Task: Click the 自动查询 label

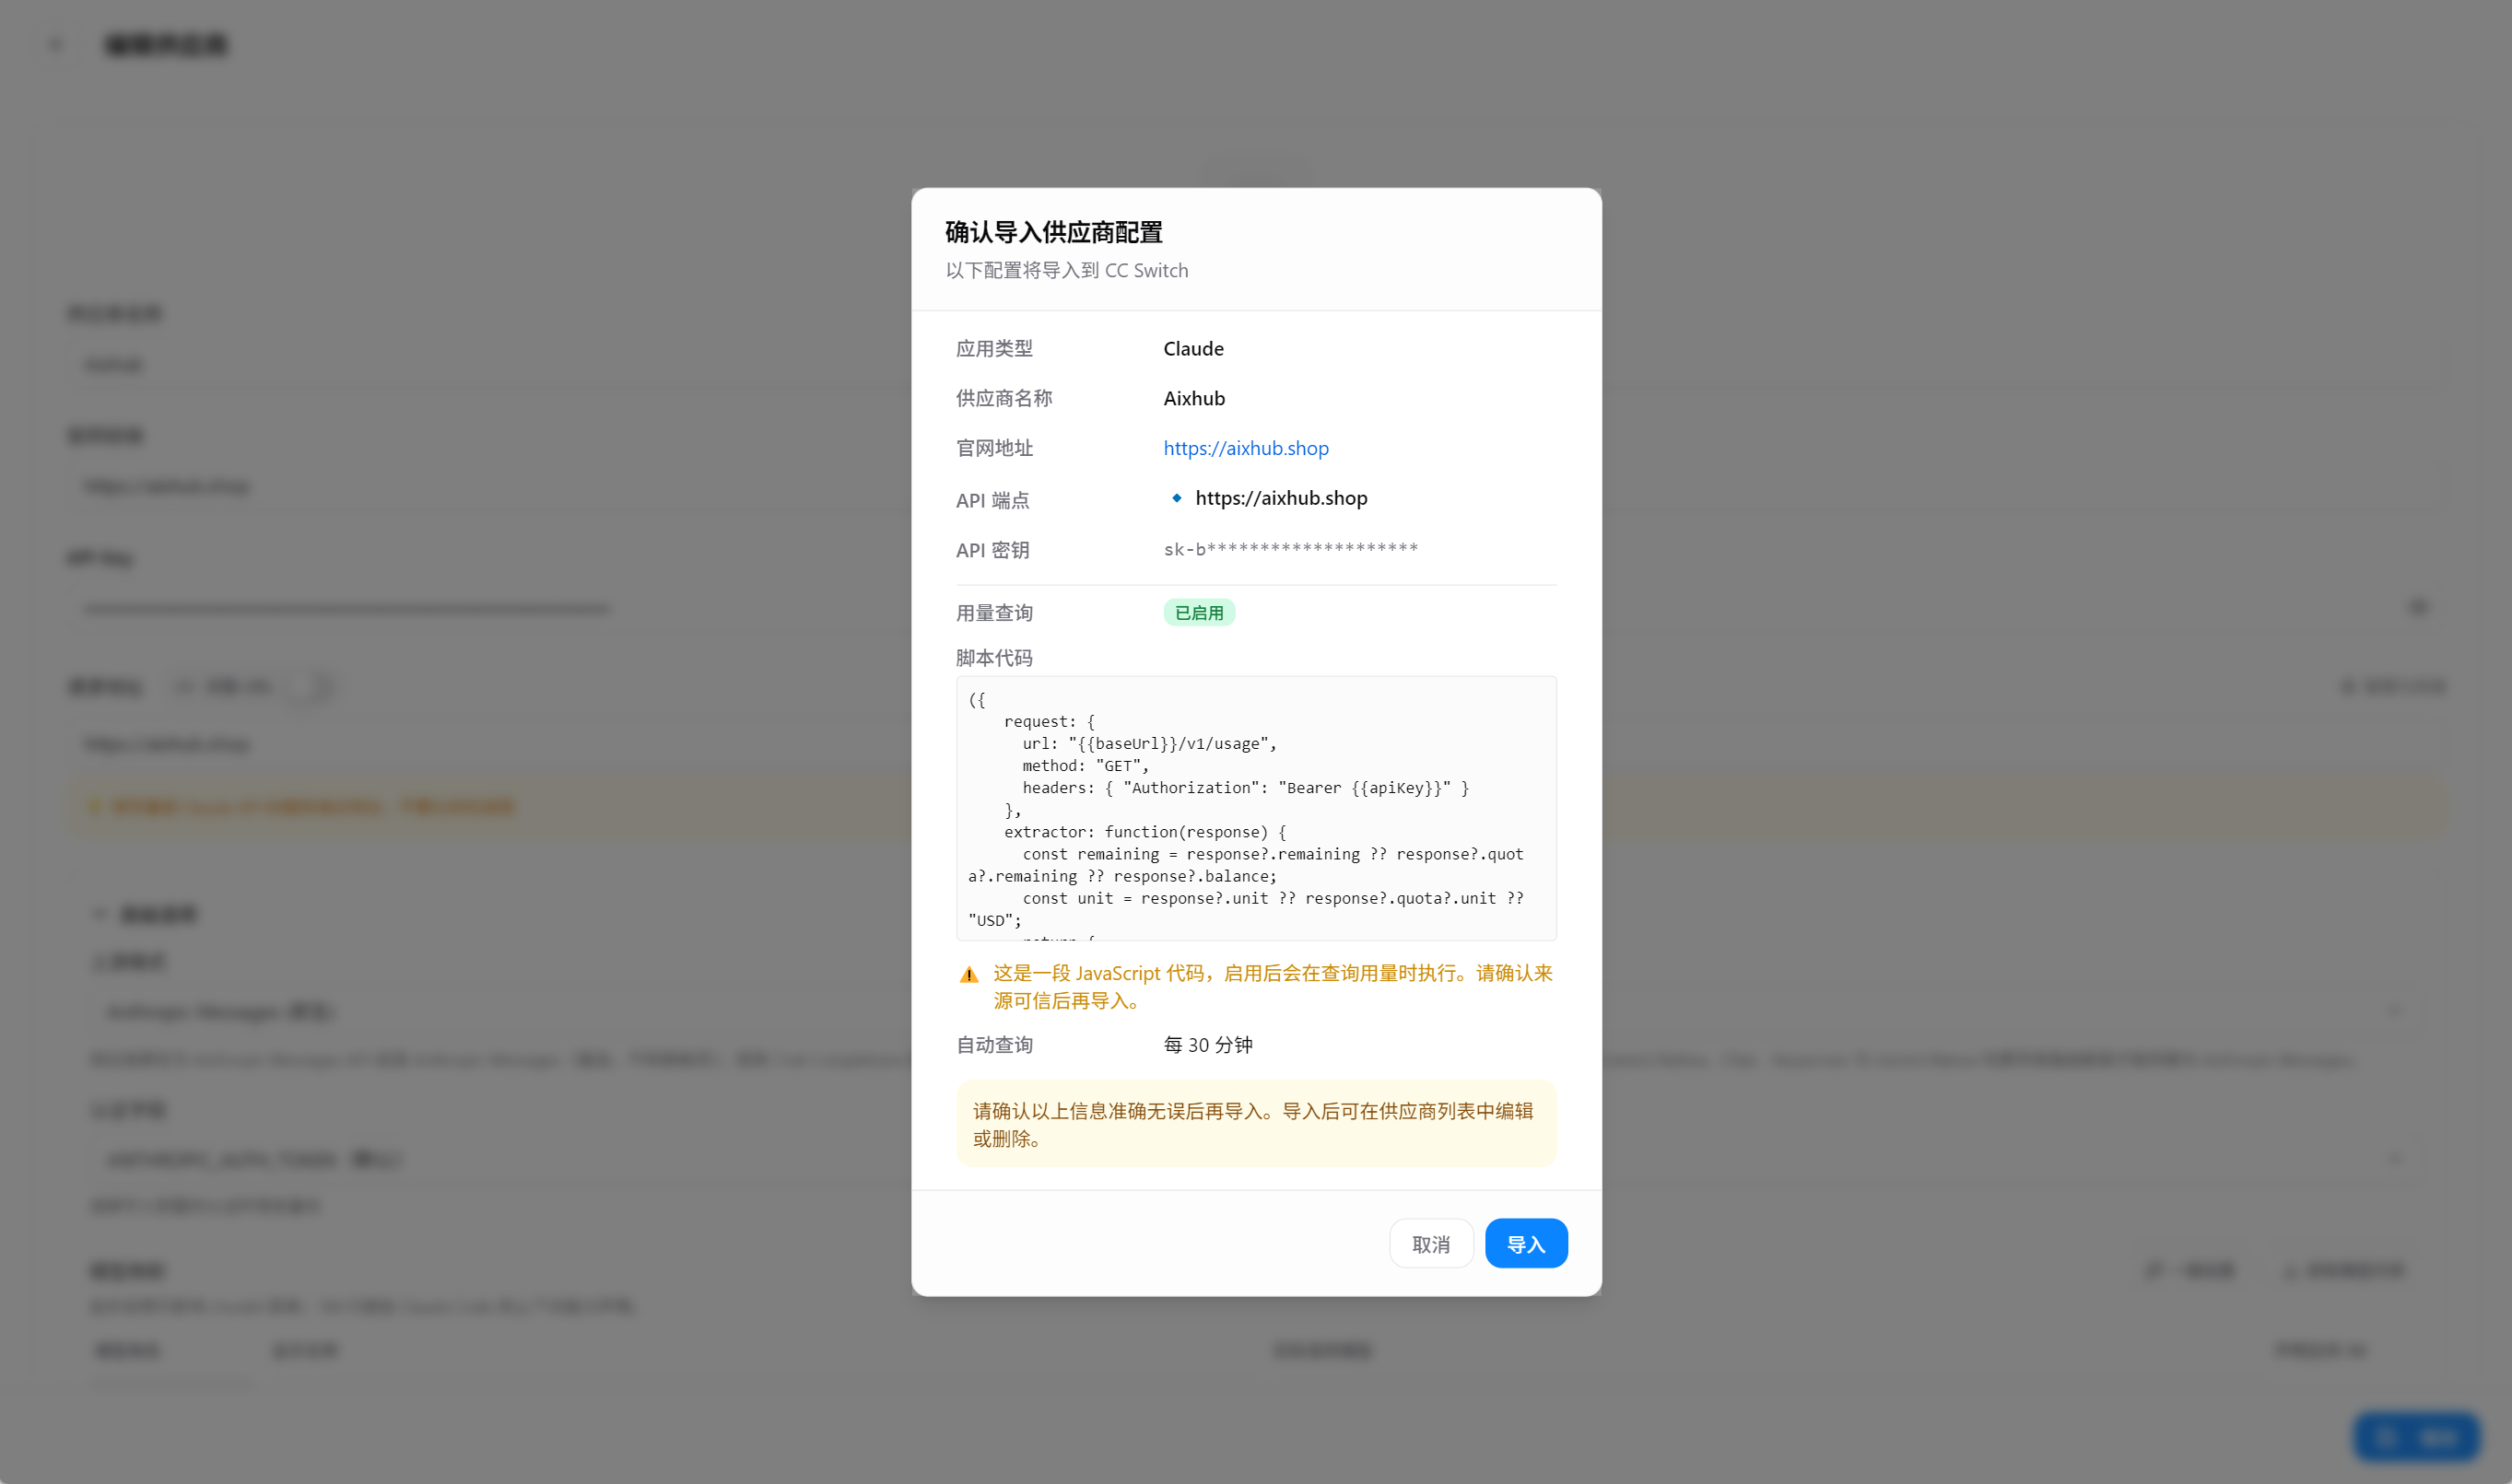Action: 993,1045
